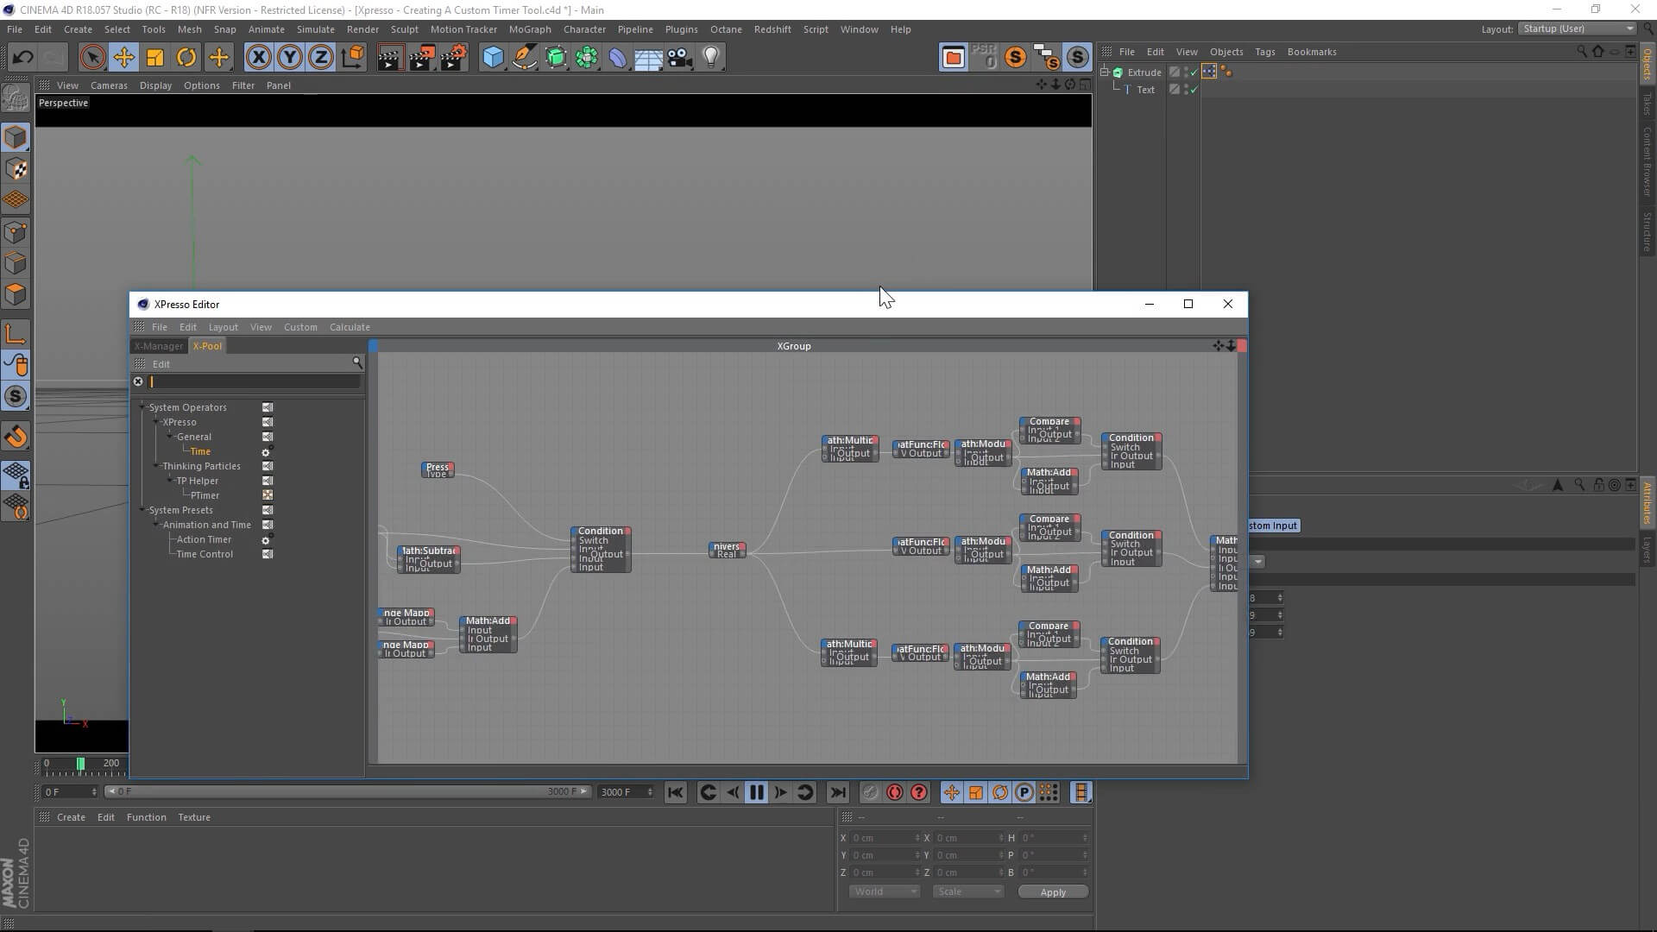Open the MoGraph menu
1657x932 pixels.
tap(529, 29)
